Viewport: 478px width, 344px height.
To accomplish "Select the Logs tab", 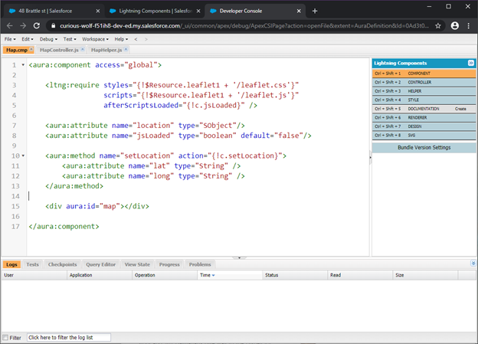I will coord(11,264).
